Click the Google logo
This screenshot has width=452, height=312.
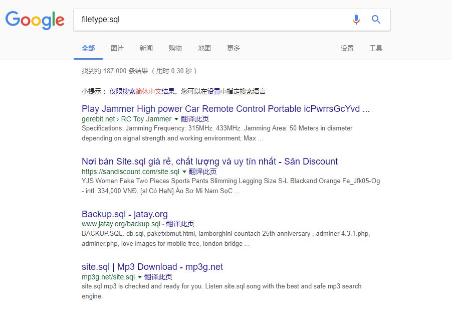pyautogui.click(x=35, y=20)
